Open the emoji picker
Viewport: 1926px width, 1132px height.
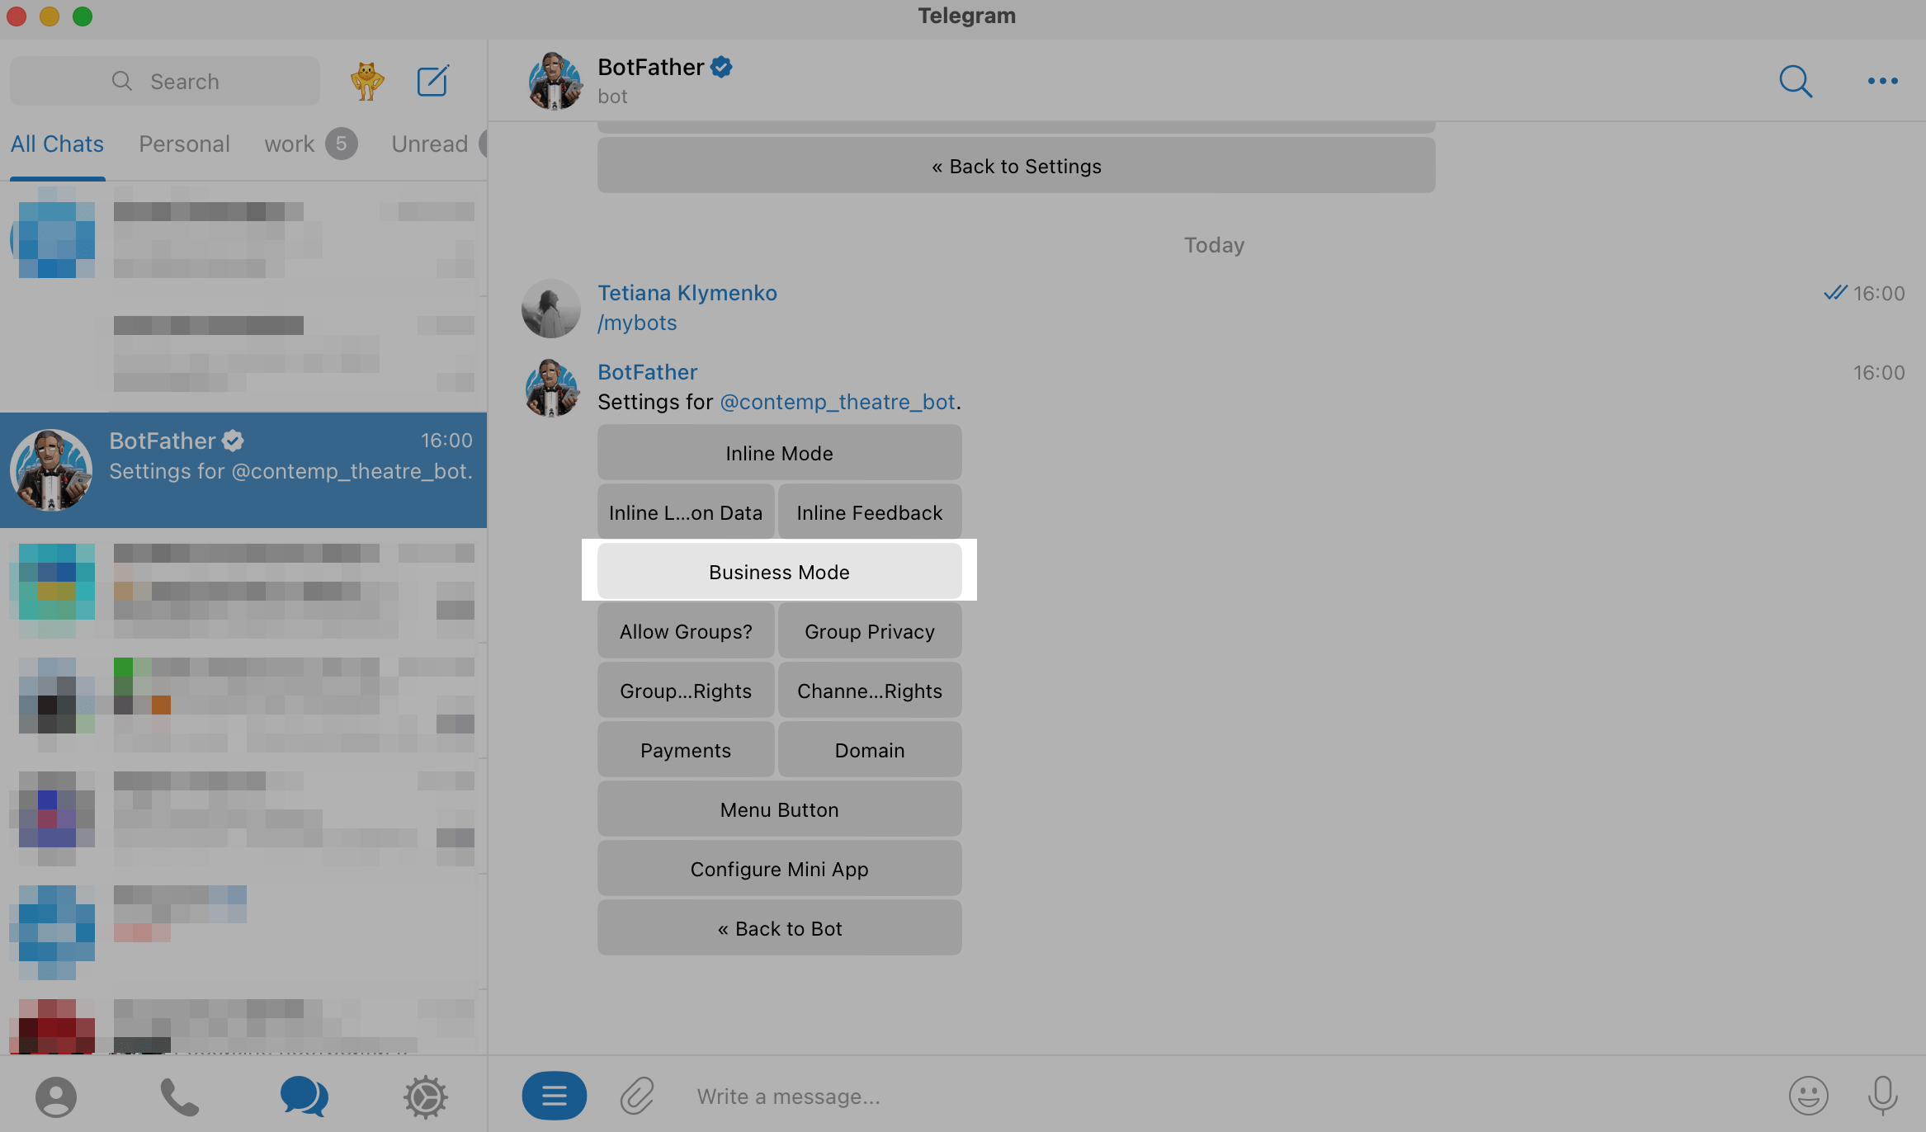pos(1808,1096)
